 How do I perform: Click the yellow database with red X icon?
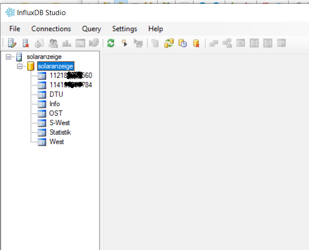point(196,43)
